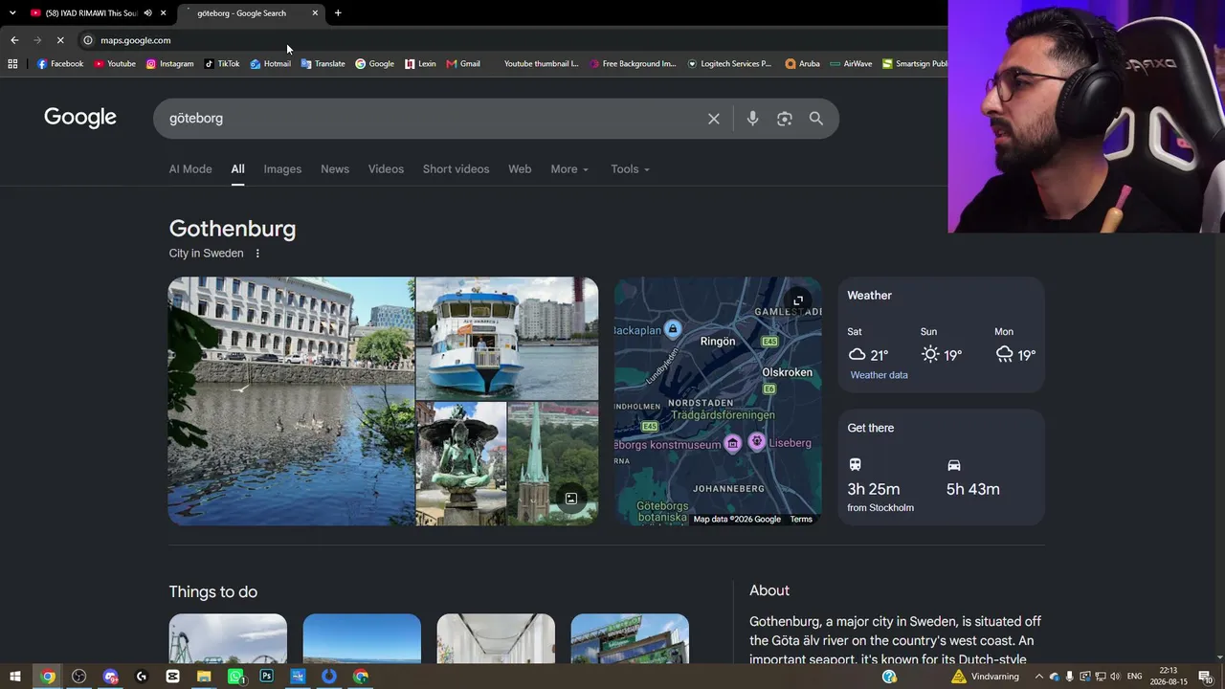Open the Weather data link
The width and height of the screenshot is (1225, 689).
[x=879, y=375]
